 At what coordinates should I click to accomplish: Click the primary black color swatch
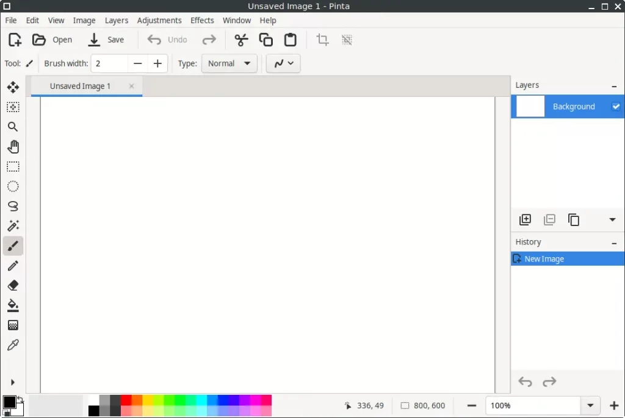click(9, 402)
